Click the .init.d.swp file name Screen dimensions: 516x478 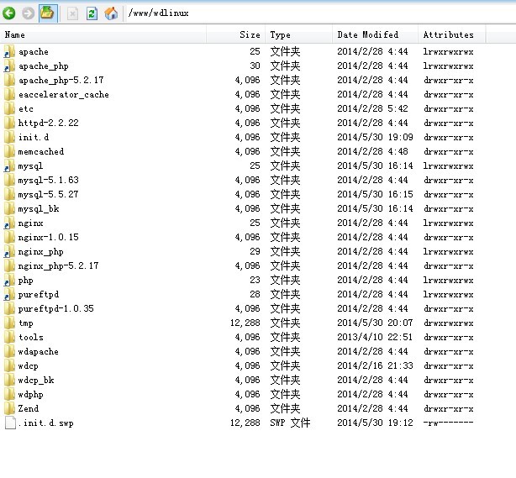click(45, 423)
